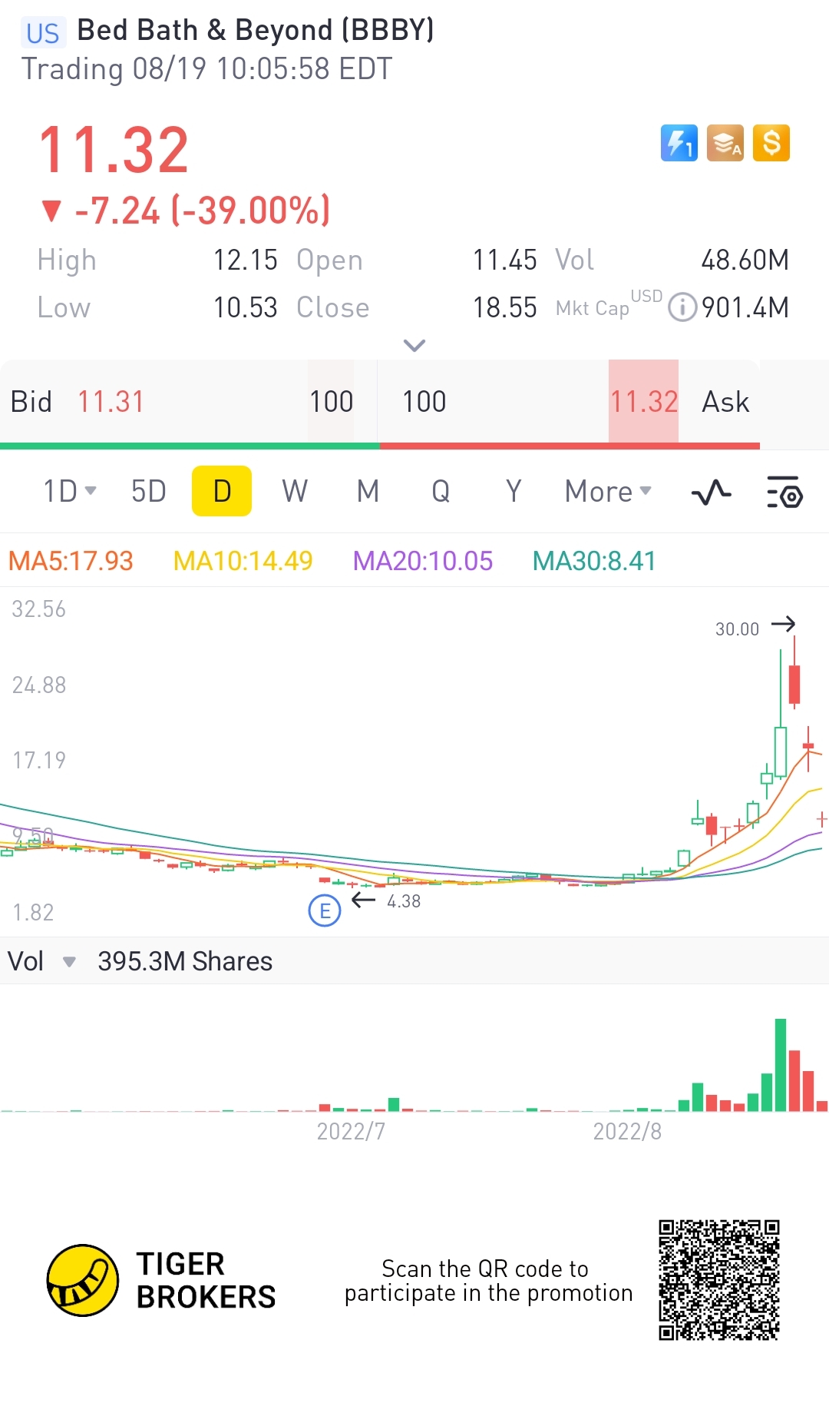Open the chart indicator waveform icon
Image resolution: width=829 pixels, height=1413 pixels.
point(711,492)
